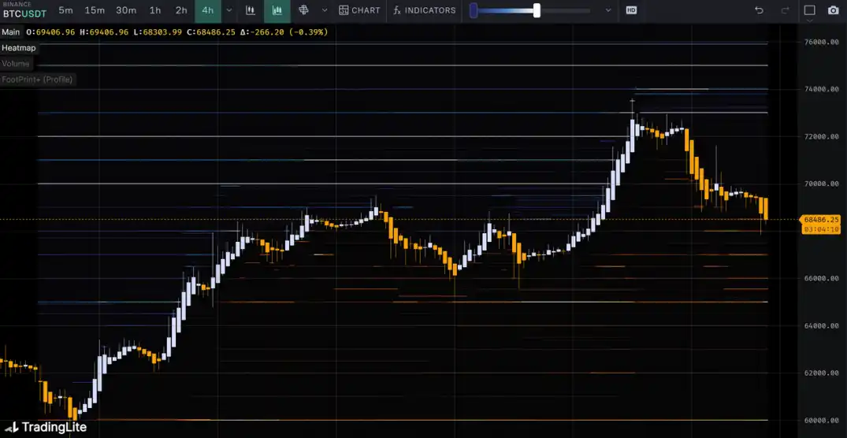The height and width of the screenshot is (438, 847).
Task: Expand the heatmap slider options dropdown
Action: tap(607, 10)
